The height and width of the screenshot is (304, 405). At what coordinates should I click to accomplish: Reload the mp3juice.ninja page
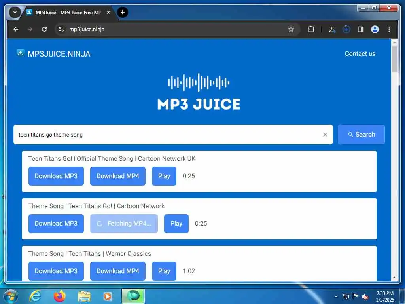tap(44, 29)
